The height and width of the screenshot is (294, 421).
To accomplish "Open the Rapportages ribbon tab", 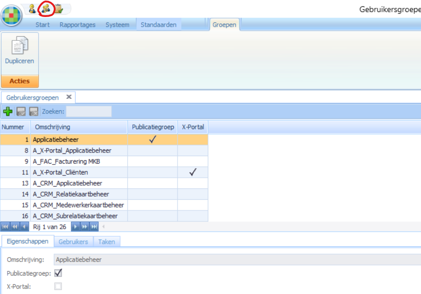I will [78, 25].
